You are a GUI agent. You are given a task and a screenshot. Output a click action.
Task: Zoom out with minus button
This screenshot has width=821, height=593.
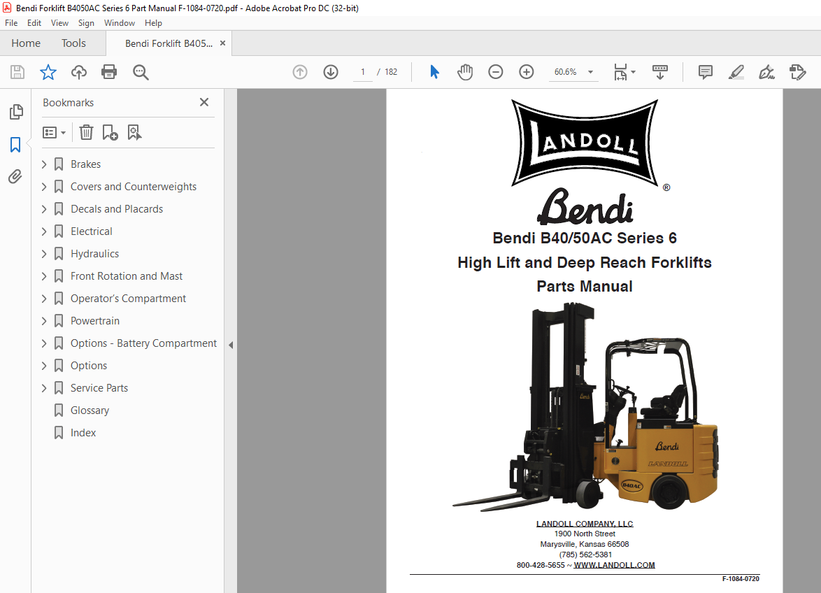coord(495,72)
